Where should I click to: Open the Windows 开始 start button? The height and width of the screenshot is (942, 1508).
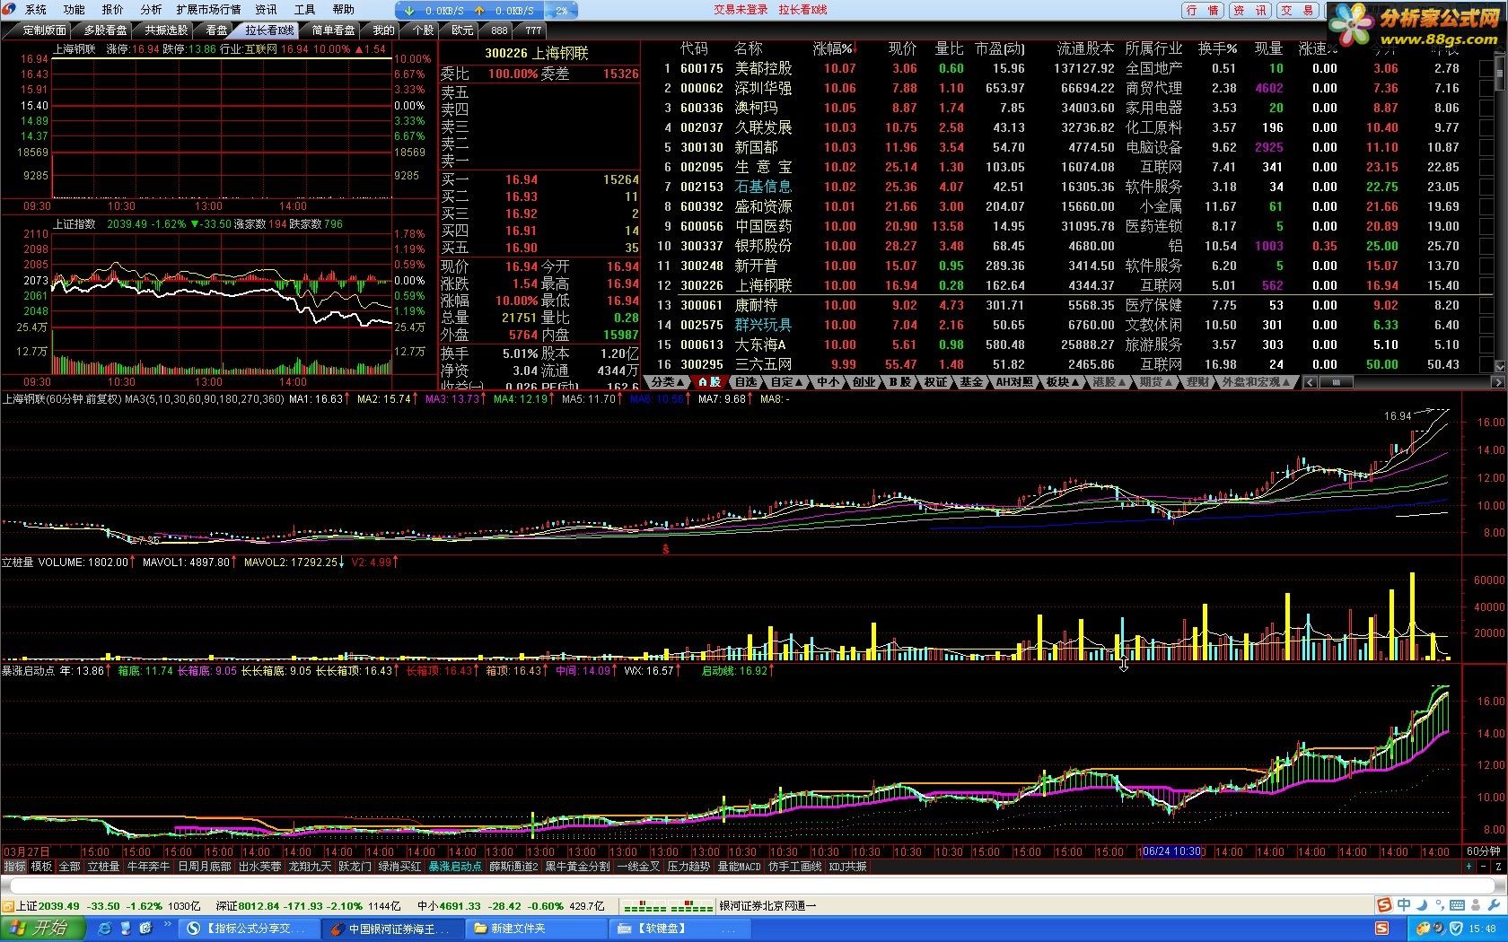tap(42, 928)
